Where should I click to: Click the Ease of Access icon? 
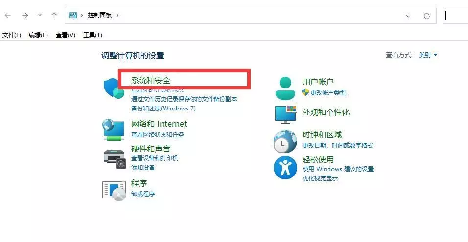285,168
